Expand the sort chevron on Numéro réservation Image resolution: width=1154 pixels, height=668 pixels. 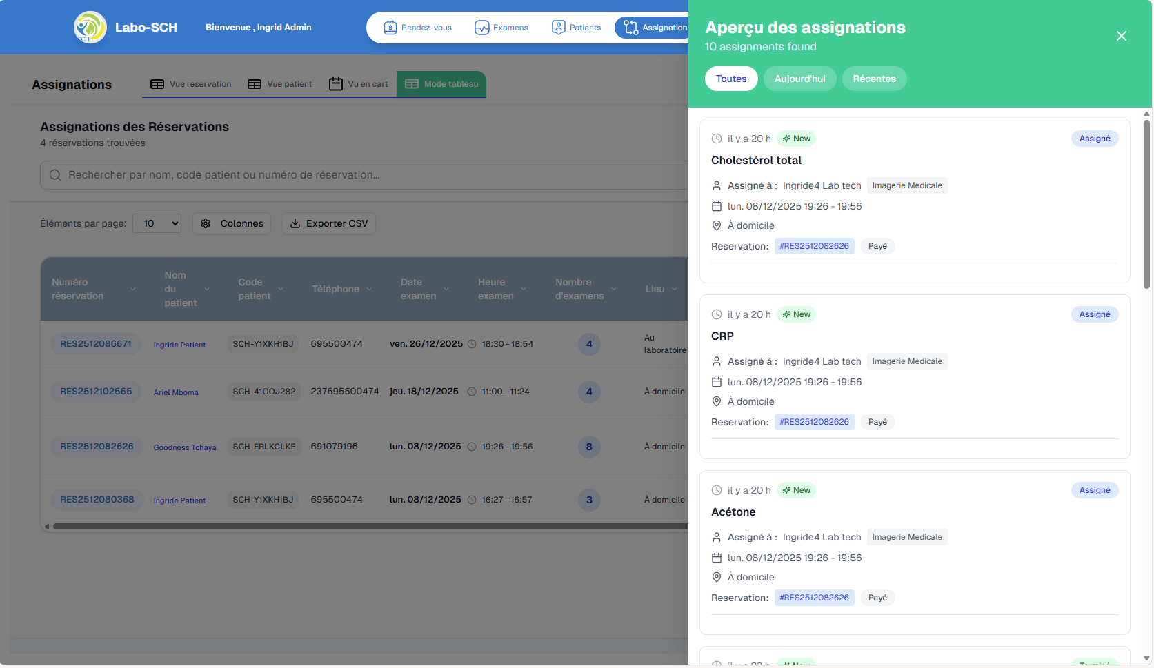tap(134, 290)
